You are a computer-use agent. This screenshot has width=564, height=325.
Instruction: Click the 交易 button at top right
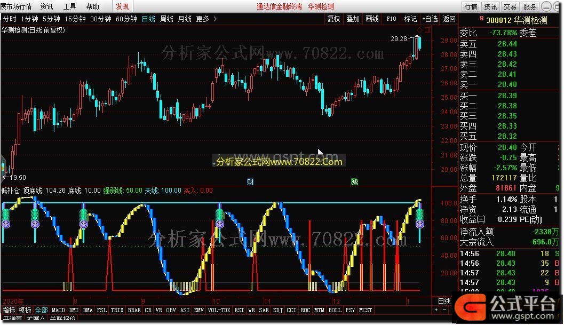(510, 6)
